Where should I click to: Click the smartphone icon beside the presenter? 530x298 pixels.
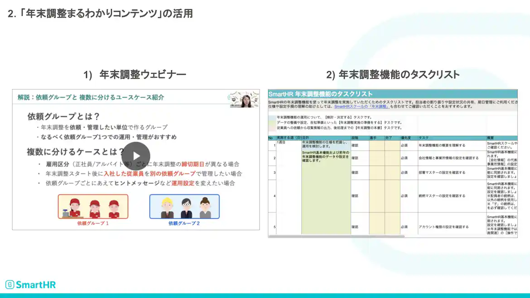pyautogui.click(x=256, y=100)
